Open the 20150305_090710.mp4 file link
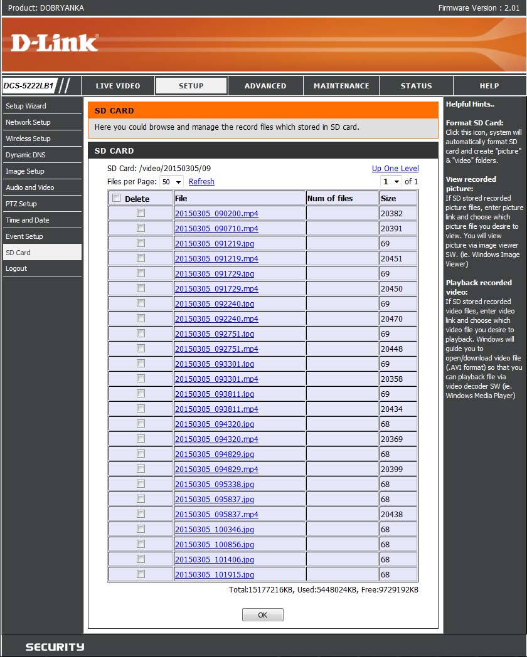527x657 pixels. [x=216, y=229]
